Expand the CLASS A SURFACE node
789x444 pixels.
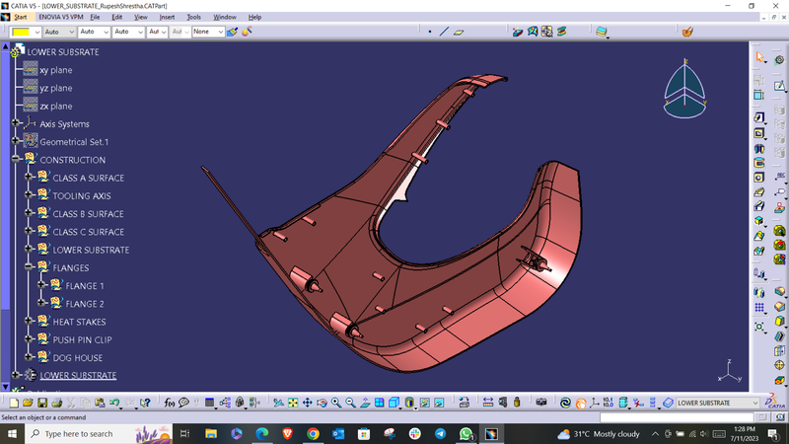point(29,177)
